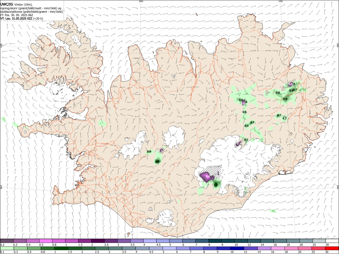The height and width of the screenshot is (254, 339).
Task: Select the dark blue 10 mm rain swatch
Action: pos(237,248)
